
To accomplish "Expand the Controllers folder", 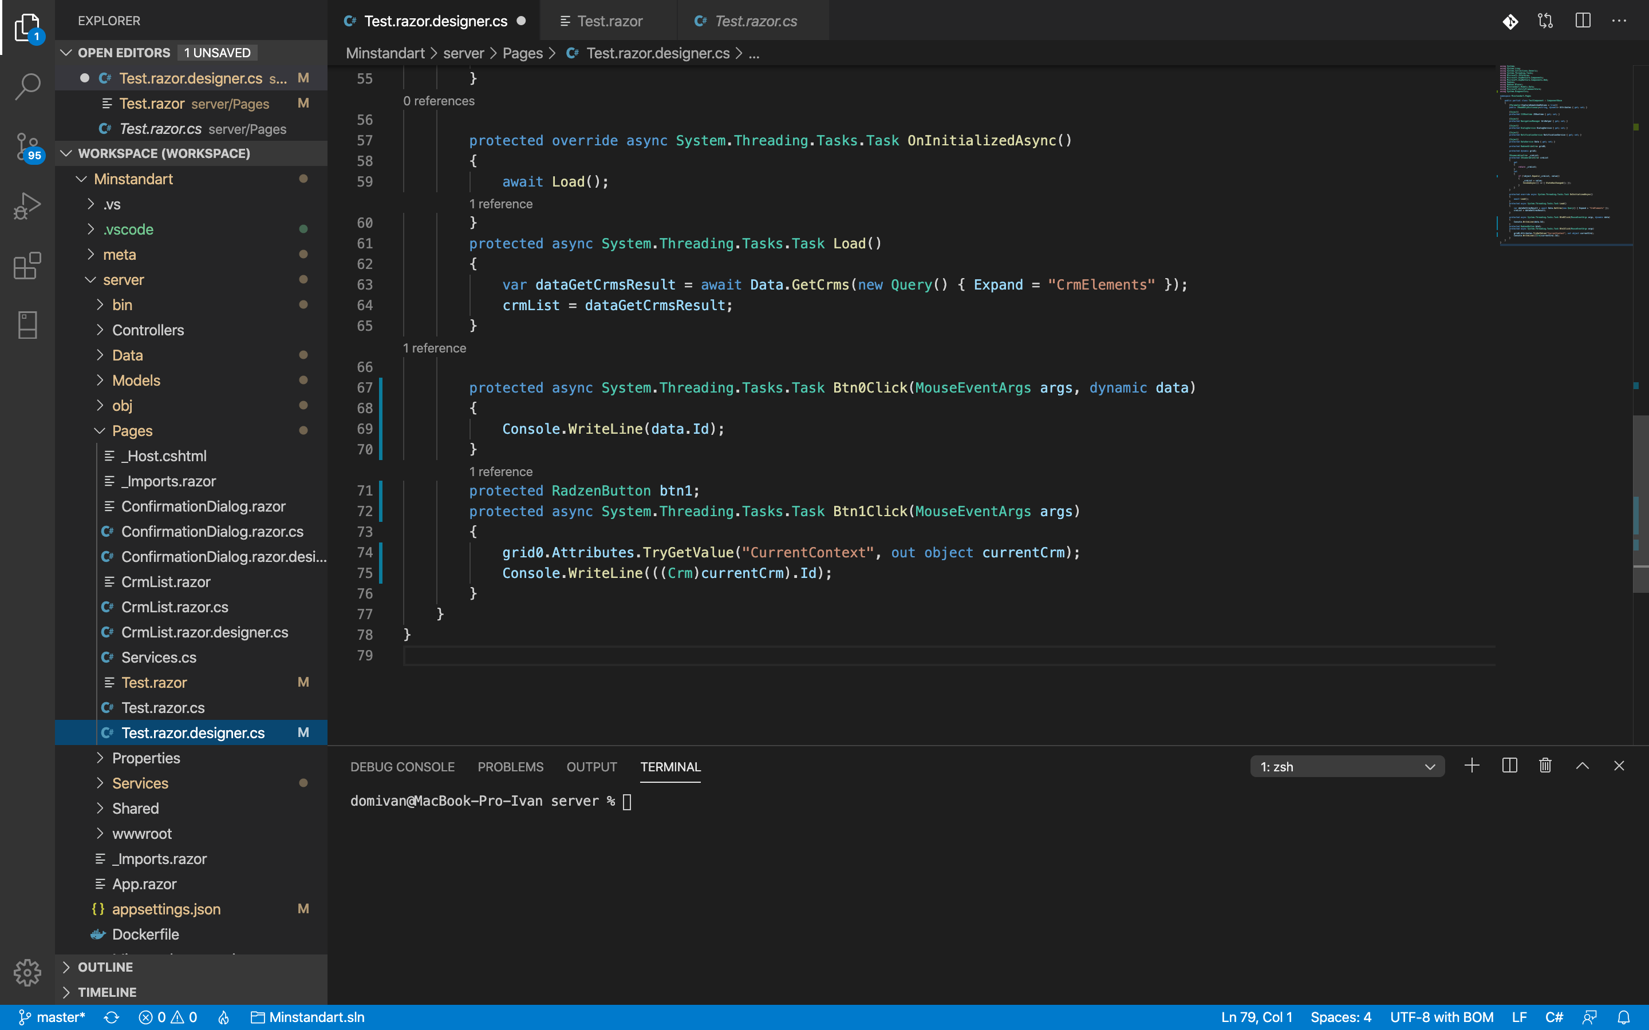I will (148, 330).
